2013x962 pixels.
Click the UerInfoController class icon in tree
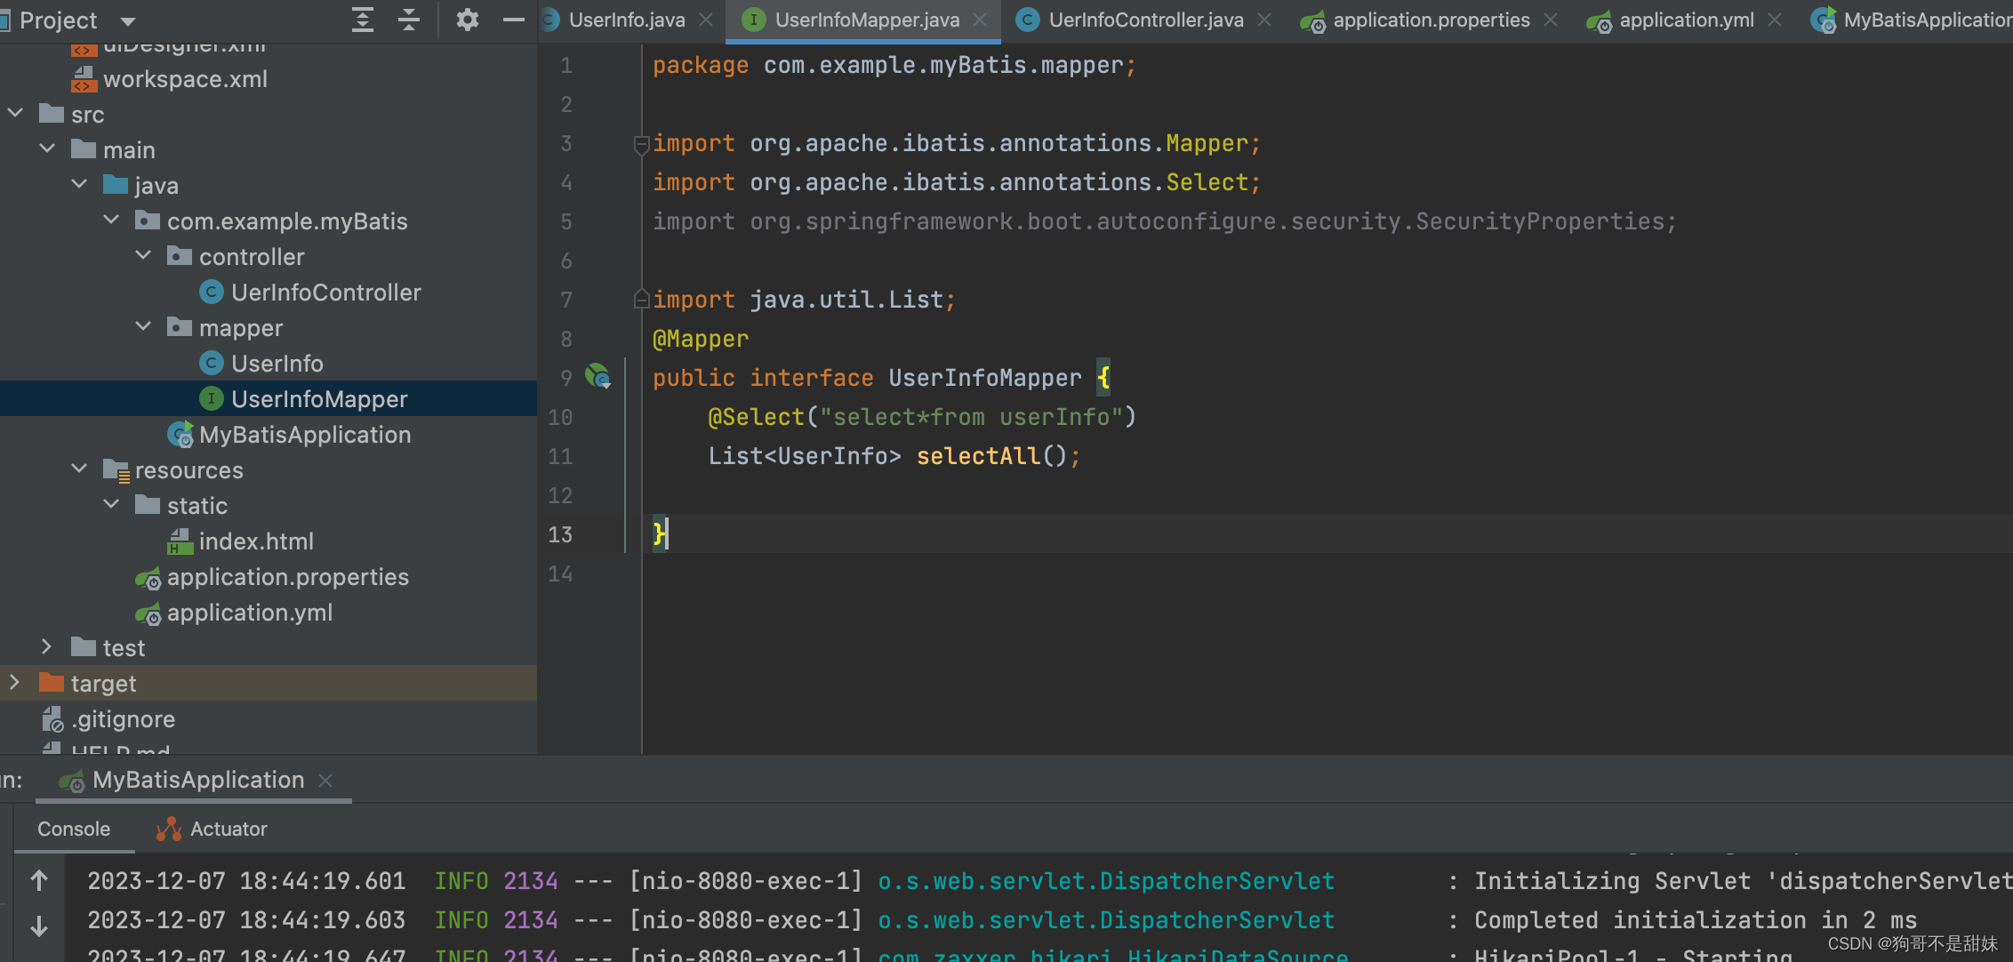[212, 292]
